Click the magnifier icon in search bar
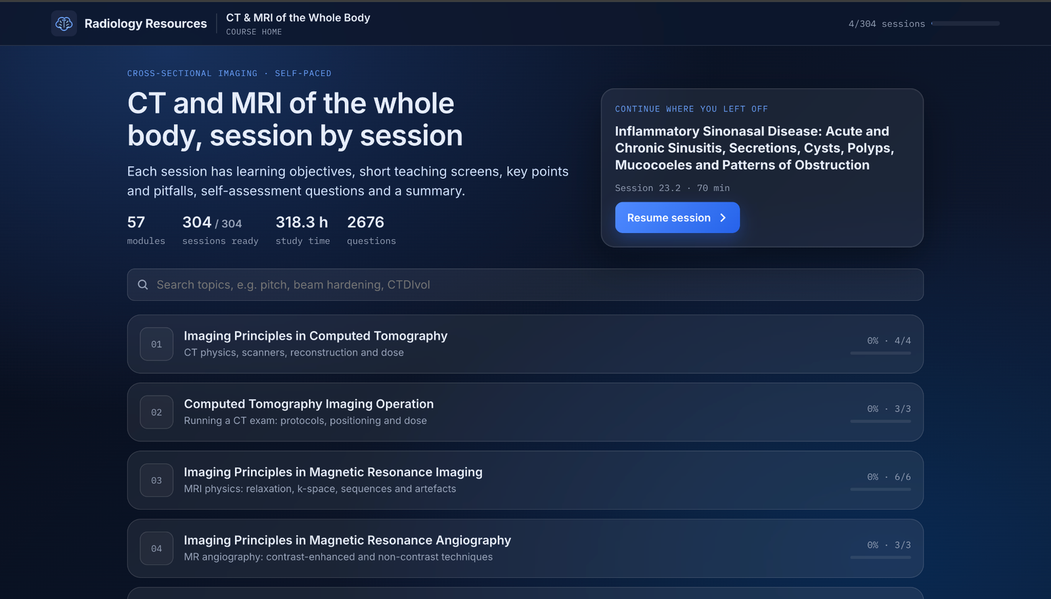 [143, 284]
